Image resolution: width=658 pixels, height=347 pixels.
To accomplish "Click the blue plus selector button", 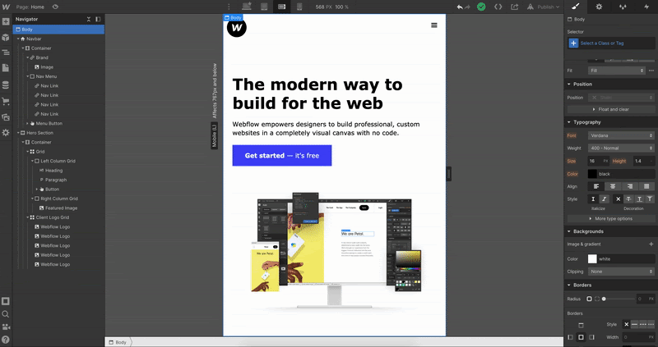I will pyautogui.click(x=573, y=43).
